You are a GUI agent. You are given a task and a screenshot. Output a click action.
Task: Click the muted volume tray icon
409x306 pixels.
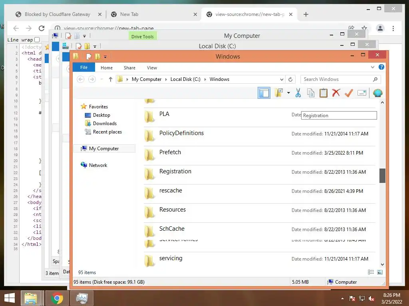pyautogui.click(x=371, y=298)
